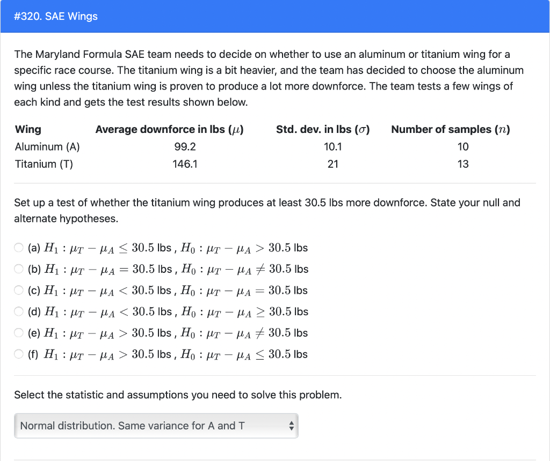The width and height of the screenshot is (550, 461).
Task: Click the 'Wing' column header
Action: coord(28,129)
